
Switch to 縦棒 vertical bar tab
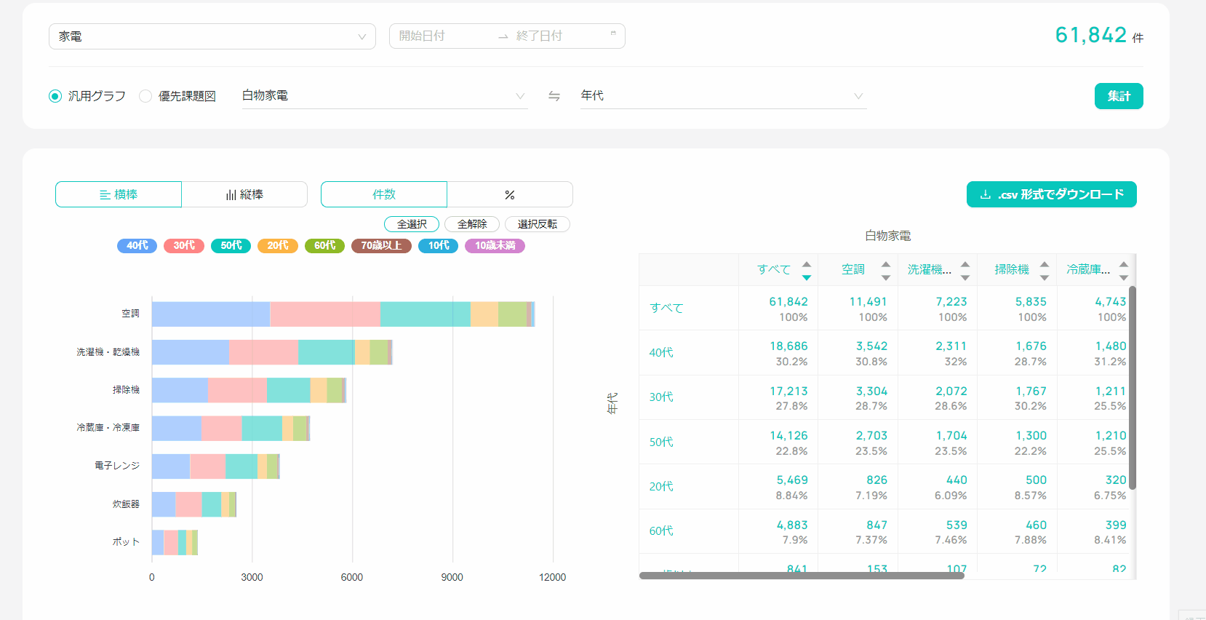click(244, 194)
